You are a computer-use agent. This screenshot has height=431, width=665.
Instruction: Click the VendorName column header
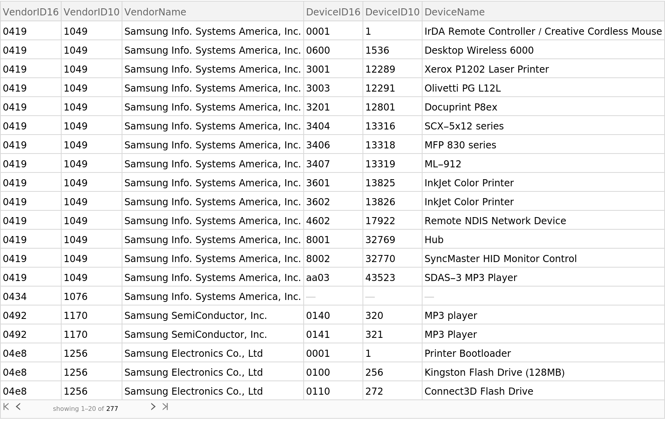155,12
